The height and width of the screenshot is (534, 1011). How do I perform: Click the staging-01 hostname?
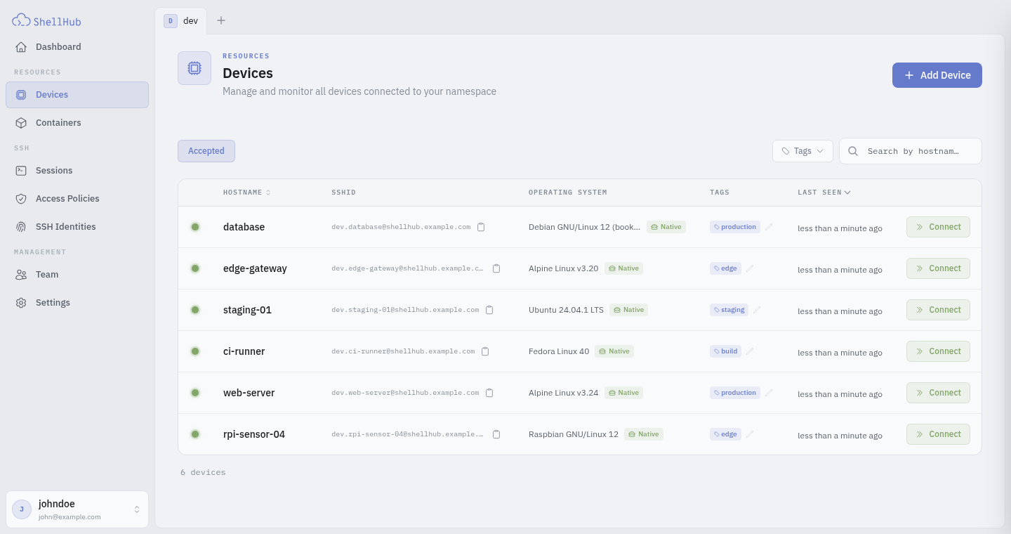point(247,310)
